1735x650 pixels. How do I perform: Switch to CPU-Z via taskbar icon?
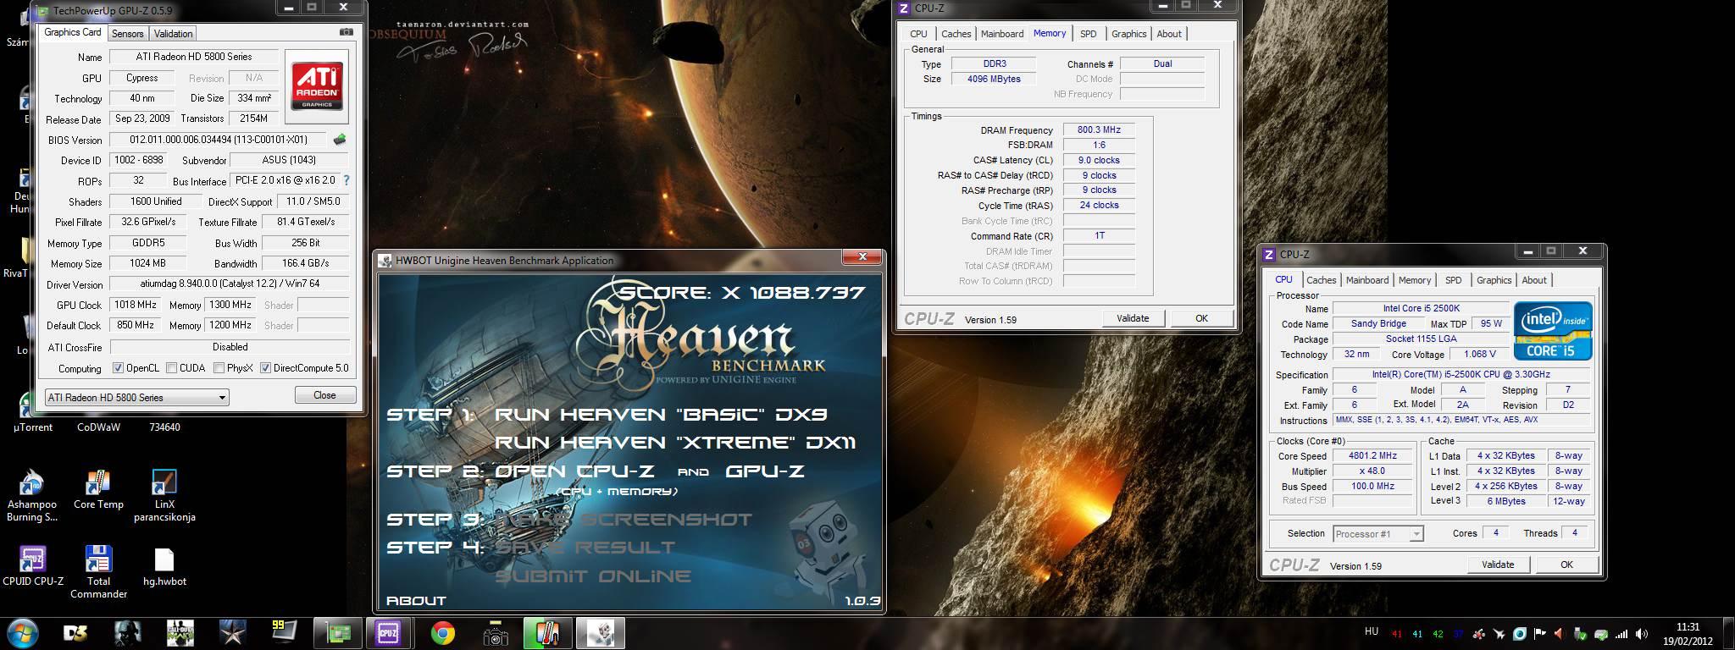click(x=389, y=632)
